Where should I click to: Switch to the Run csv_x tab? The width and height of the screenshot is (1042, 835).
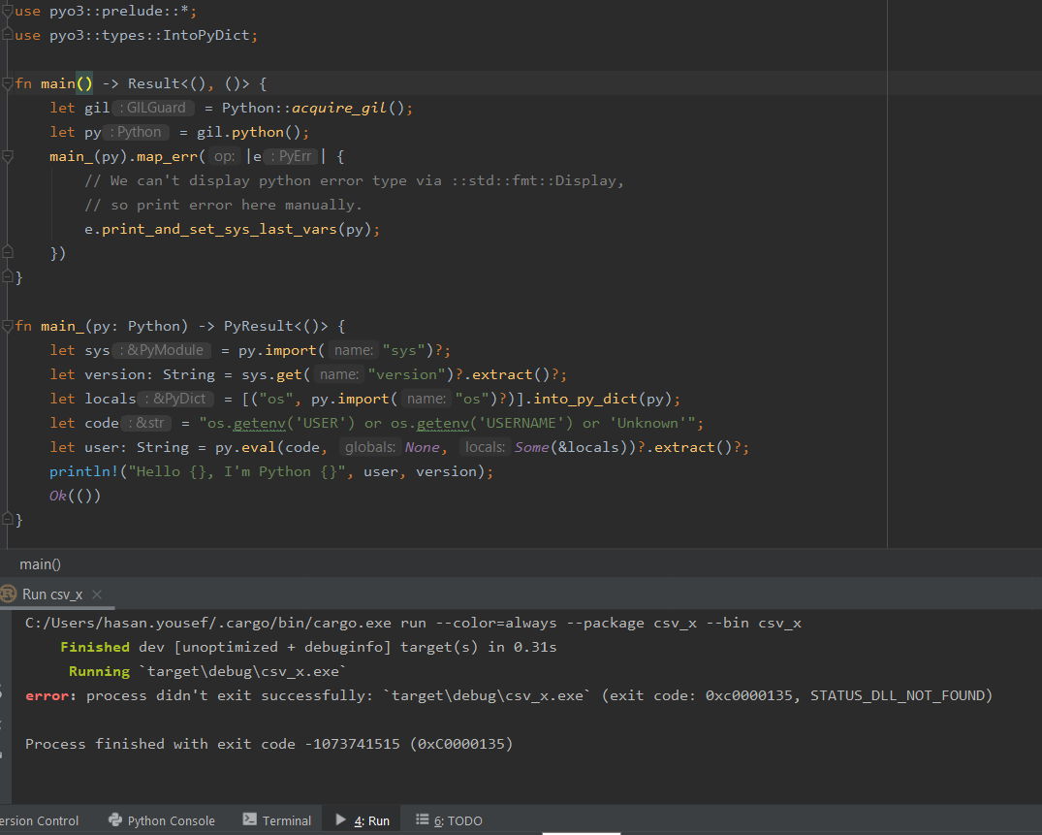point(53,594)
